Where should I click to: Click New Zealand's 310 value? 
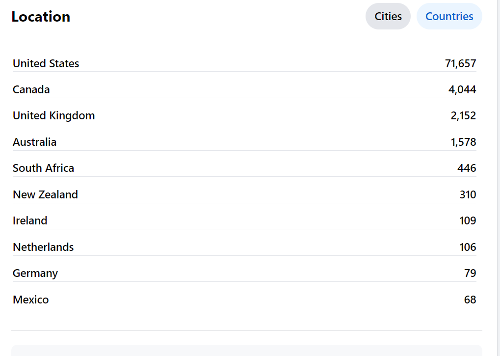[468, 194]
